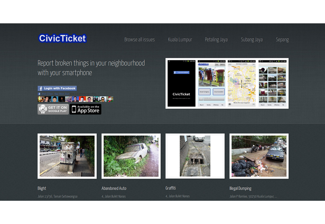Viewport: 325px width, 224px height.
Task: Switch to the Sepang area
Action: (x=282, y=40)
